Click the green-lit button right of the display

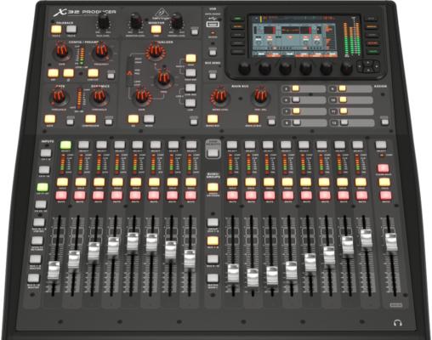coord(372,52)
